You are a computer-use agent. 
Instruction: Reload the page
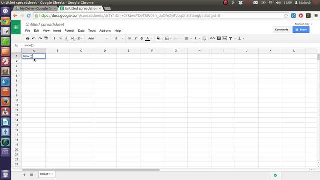coord(29,15)
